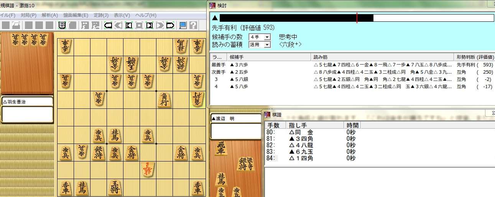Viewport: 495px width, 197px height.
Task: Click the 時間 column header in 棋譜
Action: click(x=352, y=125)
